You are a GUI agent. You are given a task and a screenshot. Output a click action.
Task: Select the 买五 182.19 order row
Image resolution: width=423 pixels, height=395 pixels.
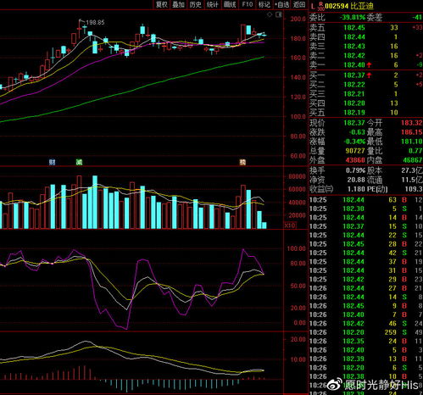(x=365, y=113)
